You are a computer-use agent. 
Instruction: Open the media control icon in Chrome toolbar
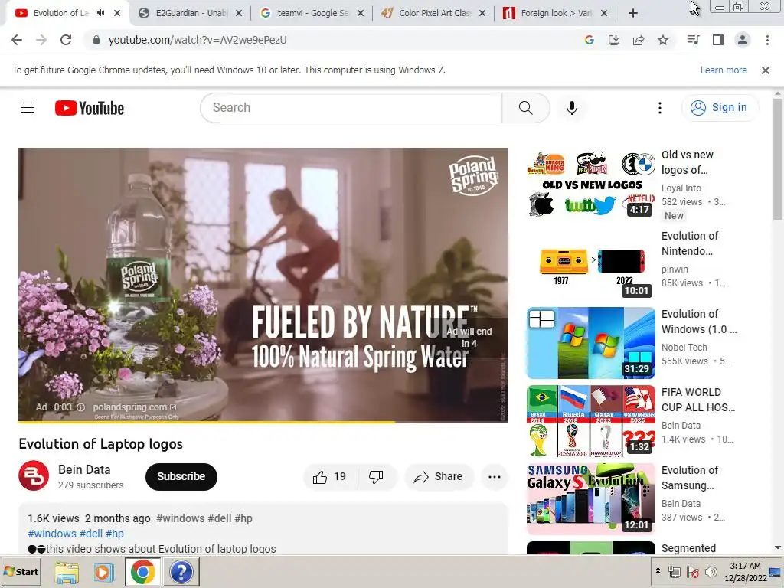[x=693, y=40]
